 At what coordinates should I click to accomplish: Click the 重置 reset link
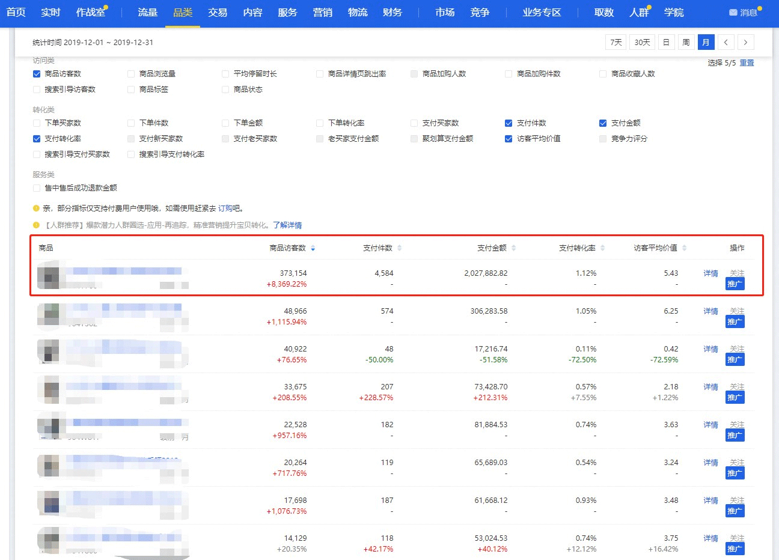point(747,63)
